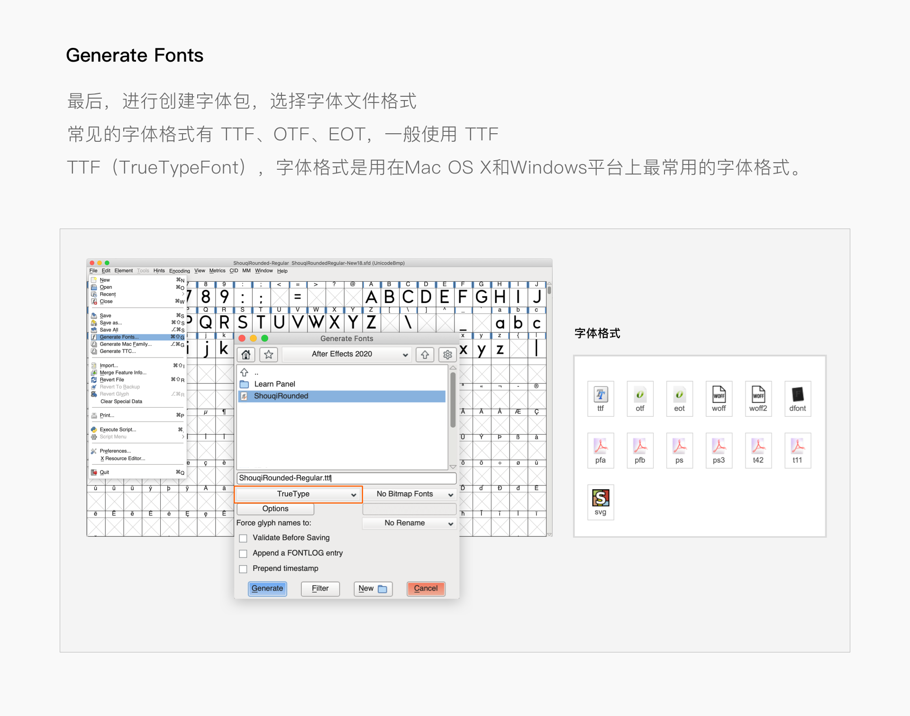Click the home directory icon
The width and height of the screenshot is (910, 716).
pyautogui.click(x=246, y=354)
